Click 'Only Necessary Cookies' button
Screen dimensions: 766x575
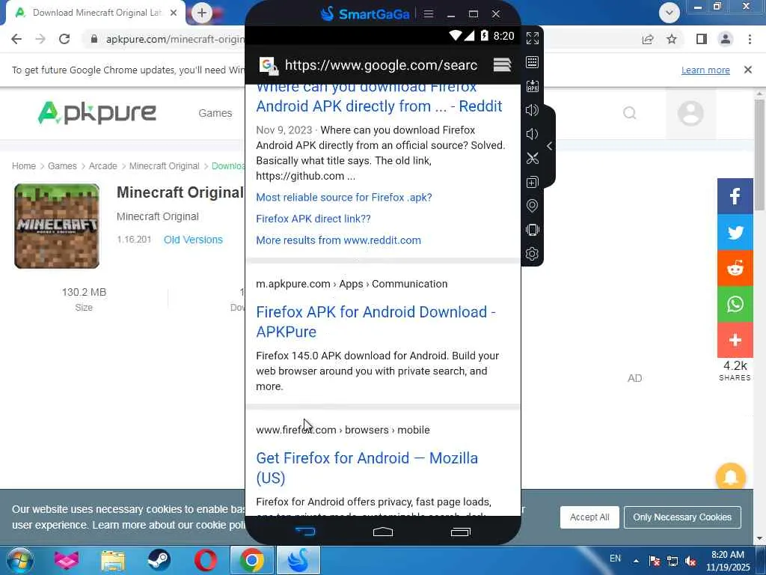pos(682,517)
